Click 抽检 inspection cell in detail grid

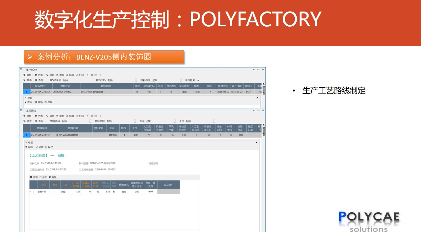coord(124,192)
